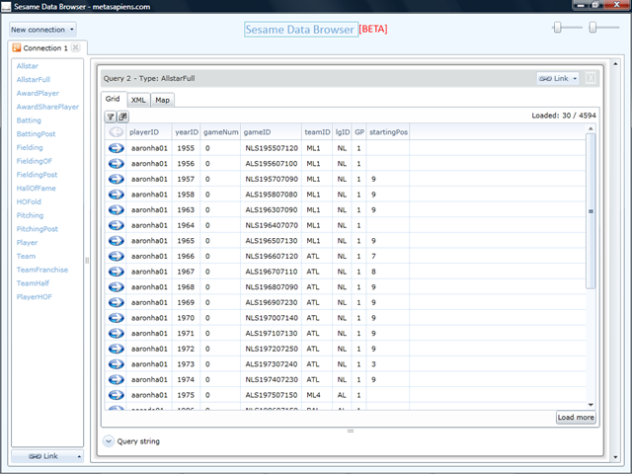The image size is (632, 474).
Task: Click row arrow icon for year 1966
Action: pyautogui.click(x=116, y=256)
